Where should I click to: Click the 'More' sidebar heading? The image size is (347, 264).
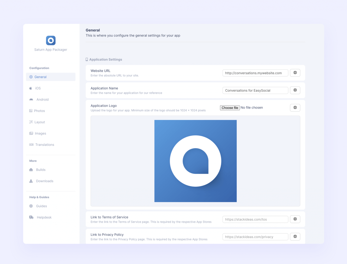(x=33, y=161)
